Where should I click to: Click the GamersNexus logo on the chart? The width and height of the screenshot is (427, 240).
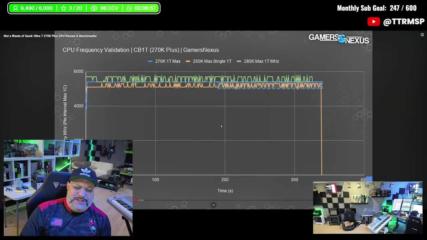point(339,39)
